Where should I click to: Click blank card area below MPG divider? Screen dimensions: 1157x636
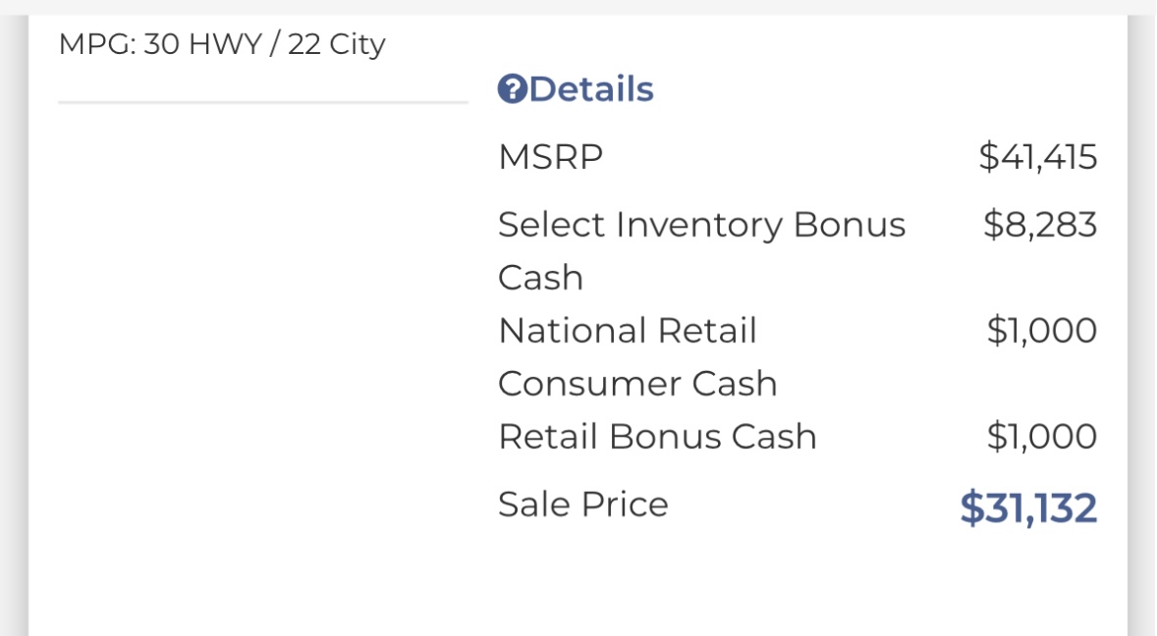coord(262,332)
